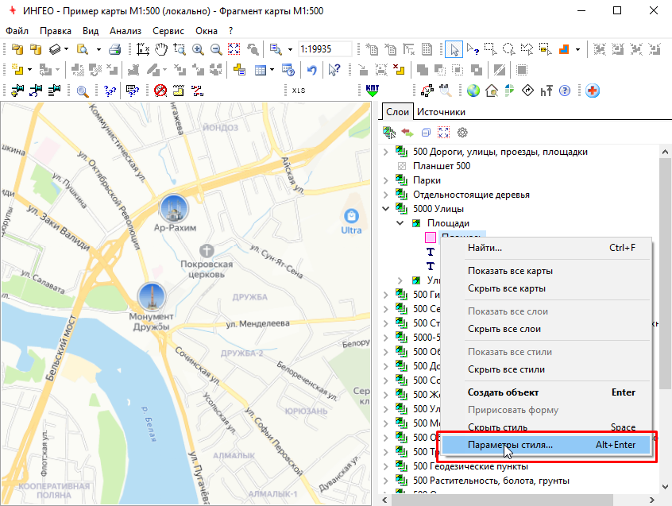Click the triple question marks icon

tap(110, 91)
